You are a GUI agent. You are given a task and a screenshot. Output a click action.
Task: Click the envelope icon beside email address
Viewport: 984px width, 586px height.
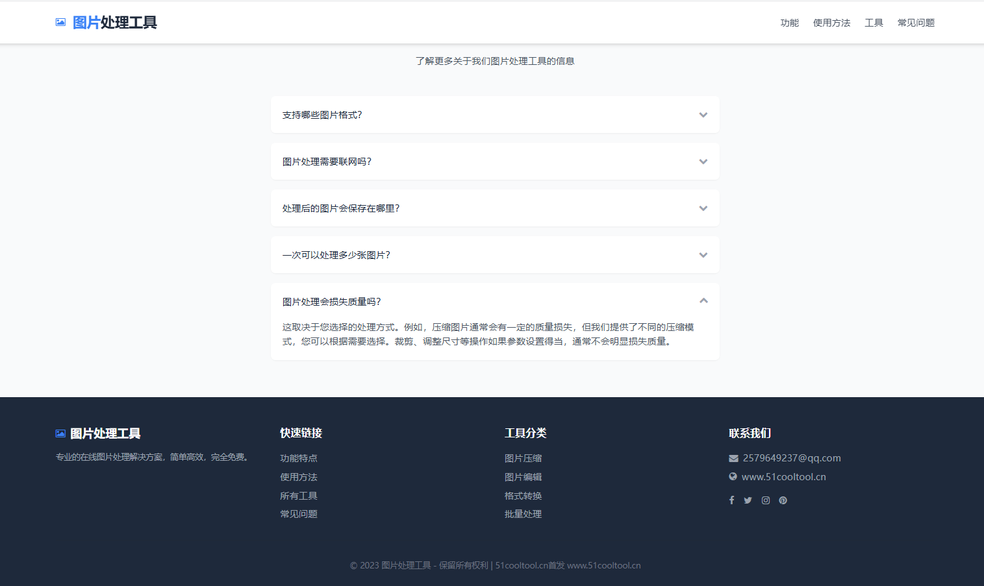(733, 458)
